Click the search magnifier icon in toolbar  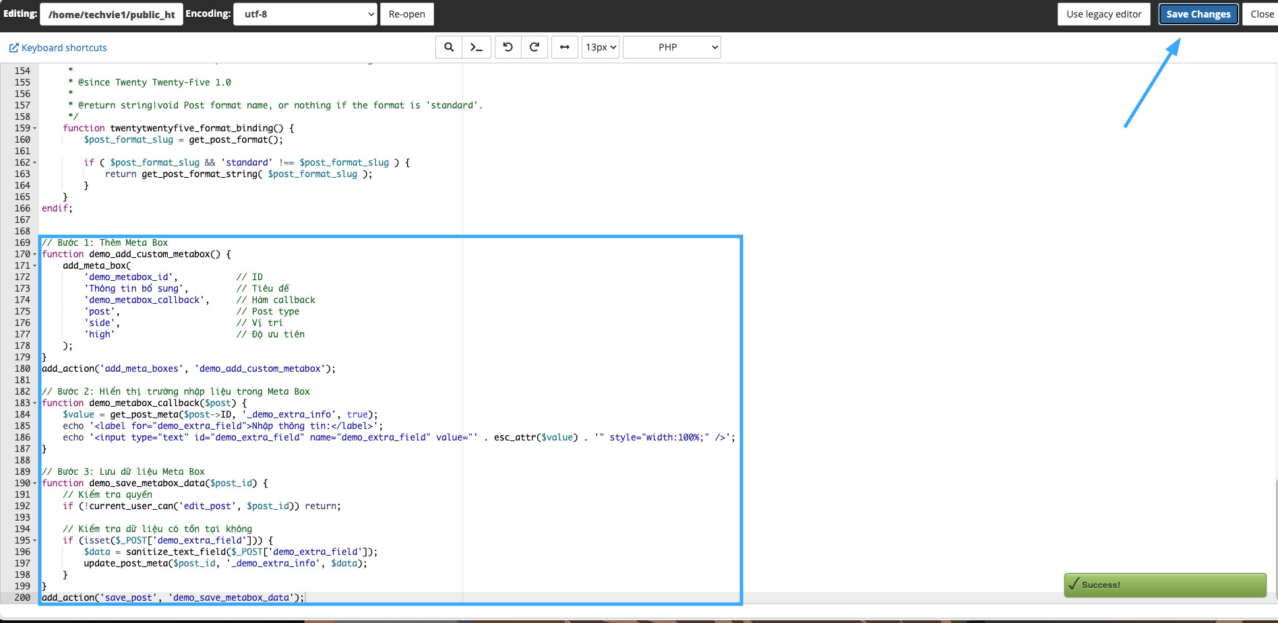449,47
